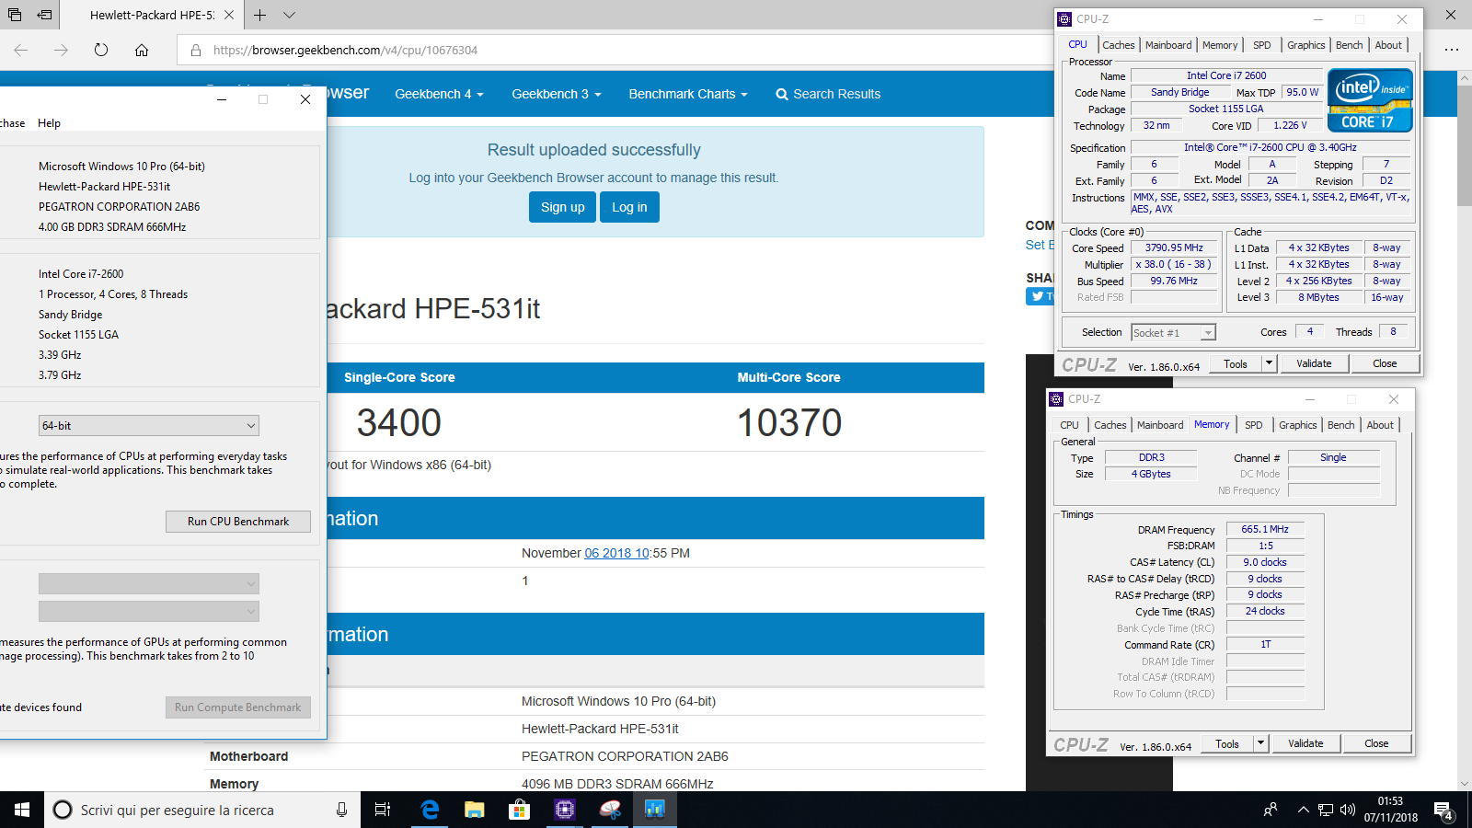
Task: Open the network icon in system tray
Action: point(1326,810)
